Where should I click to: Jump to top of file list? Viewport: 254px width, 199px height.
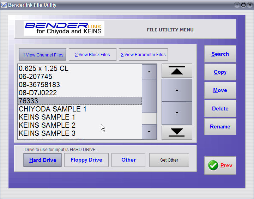click(x=177, y=71)
